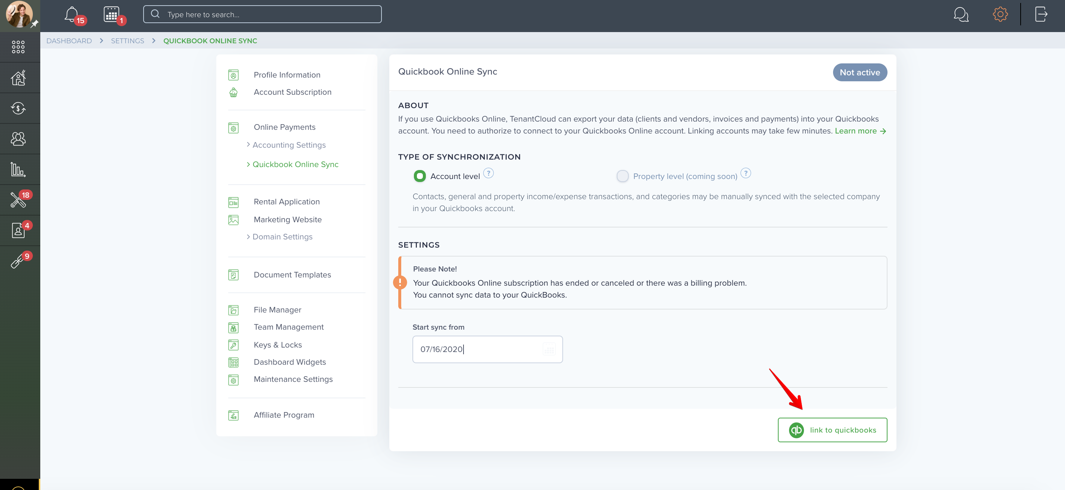Screen dimensions: 1065x490
Task: Click the Online Payments icon
Action: coord(233,128)
